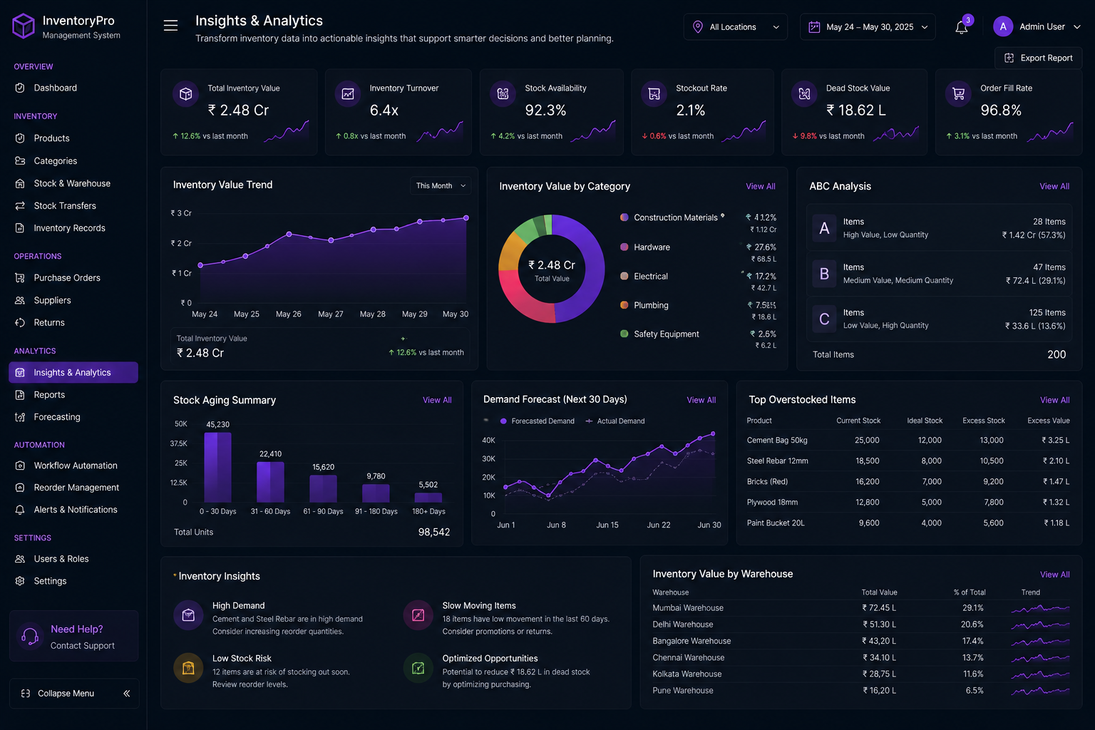
Task: Collapse the sidebar using Collapse Menu
Action: [x=74, y=694]
